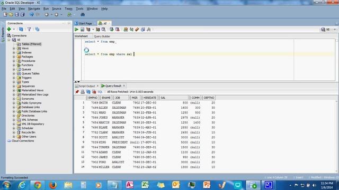
Task: Open the Navigate menu
Action: click(x=34, y=8)
